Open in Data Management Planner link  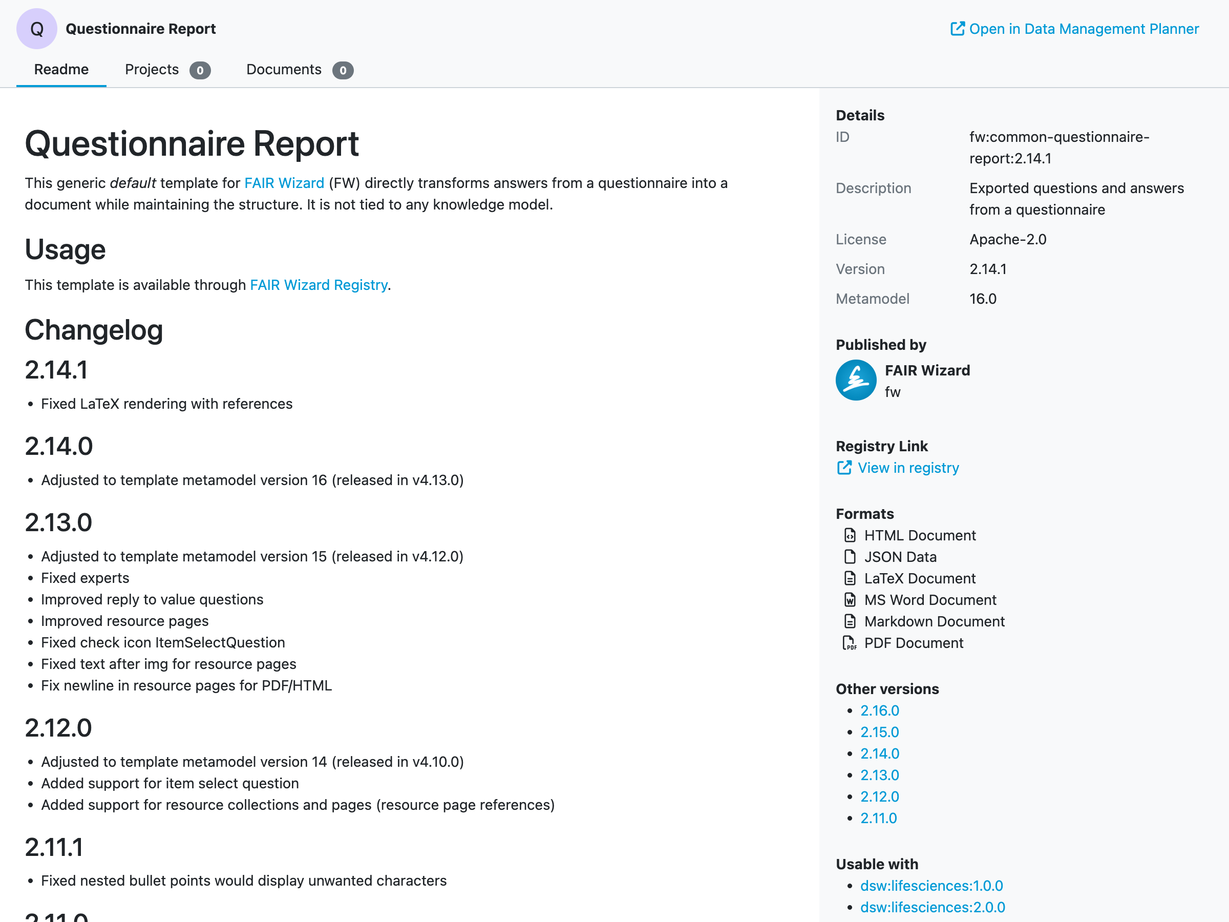1074,29
